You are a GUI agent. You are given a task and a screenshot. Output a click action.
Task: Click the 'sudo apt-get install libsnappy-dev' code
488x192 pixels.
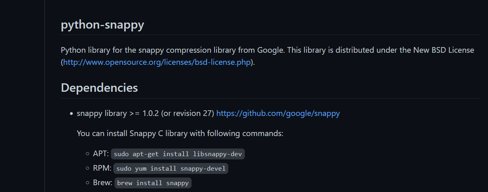click(x=178, y=154)
